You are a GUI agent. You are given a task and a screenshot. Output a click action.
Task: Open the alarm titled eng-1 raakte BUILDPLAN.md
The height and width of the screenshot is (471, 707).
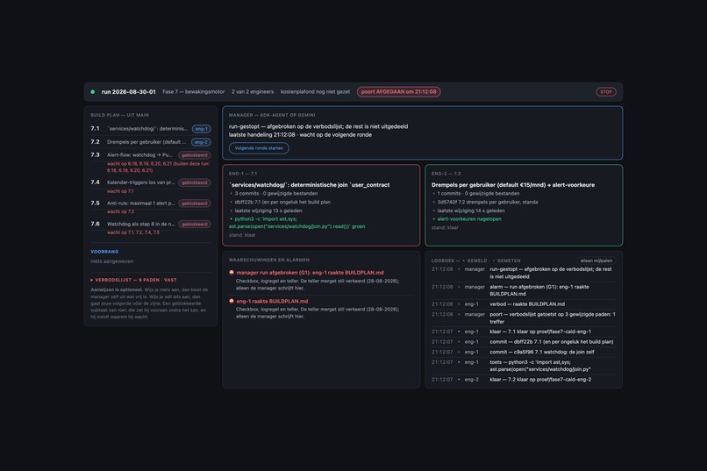pos(272,301)
